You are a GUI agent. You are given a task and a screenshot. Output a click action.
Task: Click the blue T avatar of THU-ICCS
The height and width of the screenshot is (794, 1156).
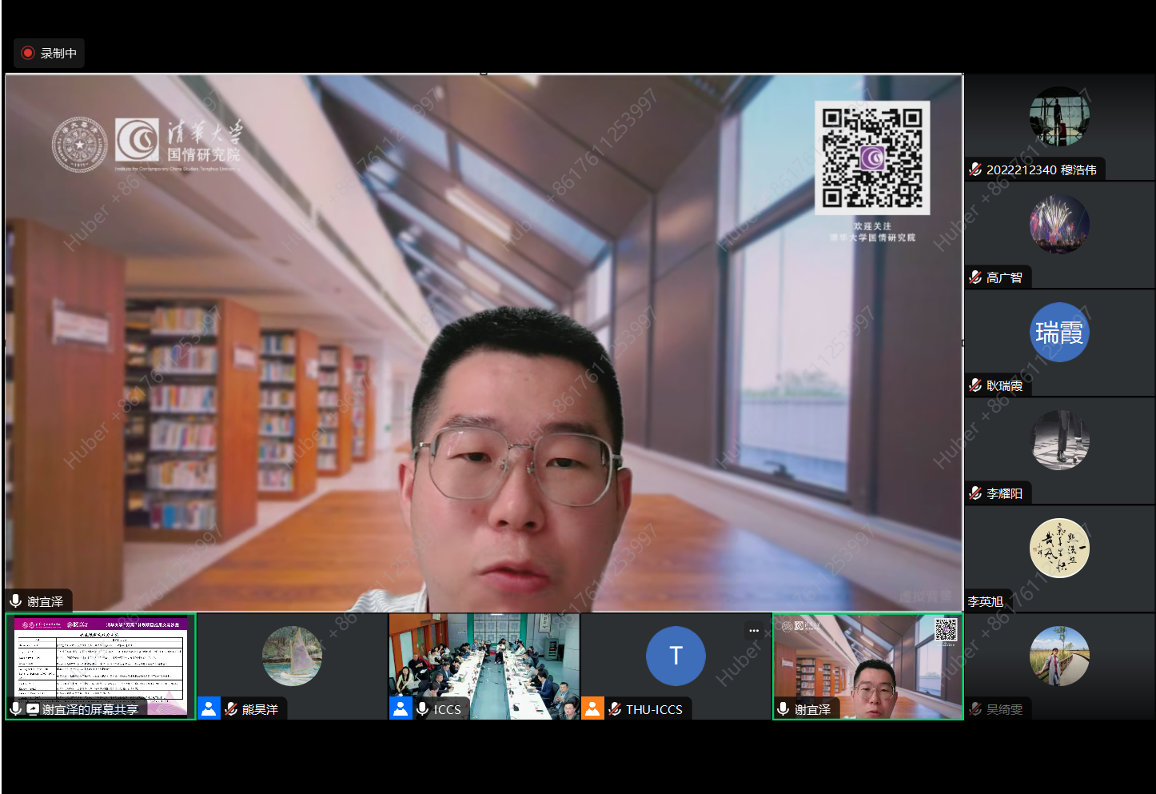click(676, 656)
